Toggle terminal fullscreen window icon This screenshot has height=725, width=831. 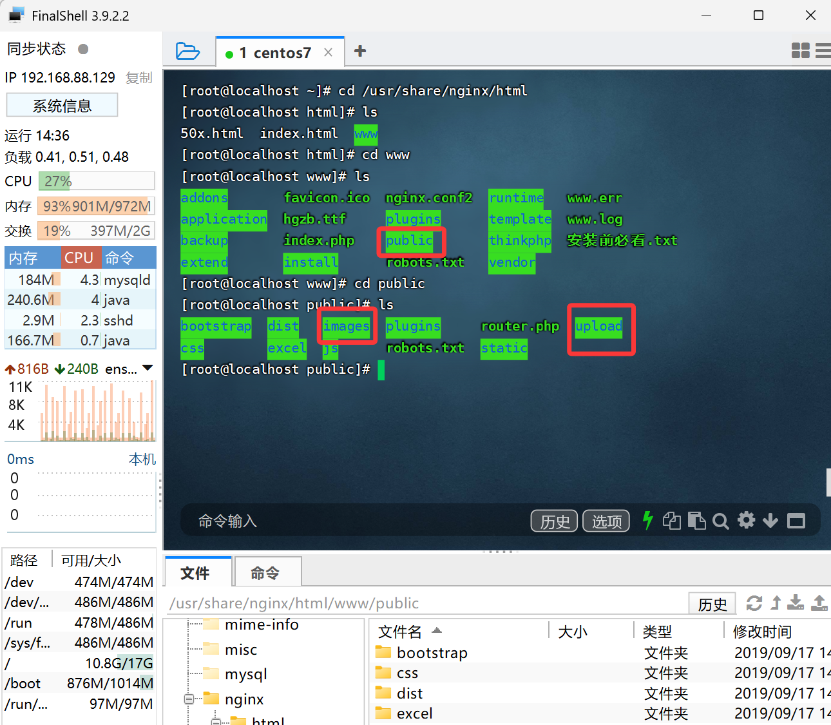796,521
